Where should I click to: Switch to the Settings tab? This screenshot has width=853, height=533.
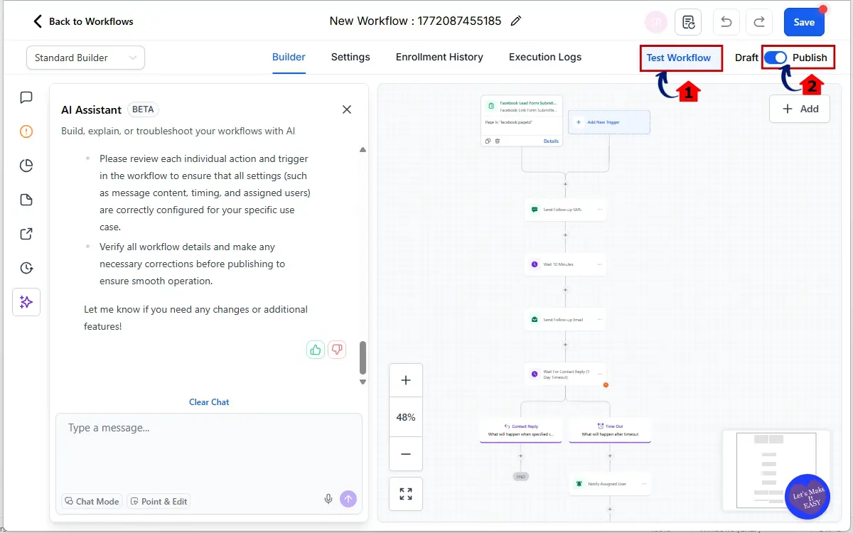pos(350,57)
